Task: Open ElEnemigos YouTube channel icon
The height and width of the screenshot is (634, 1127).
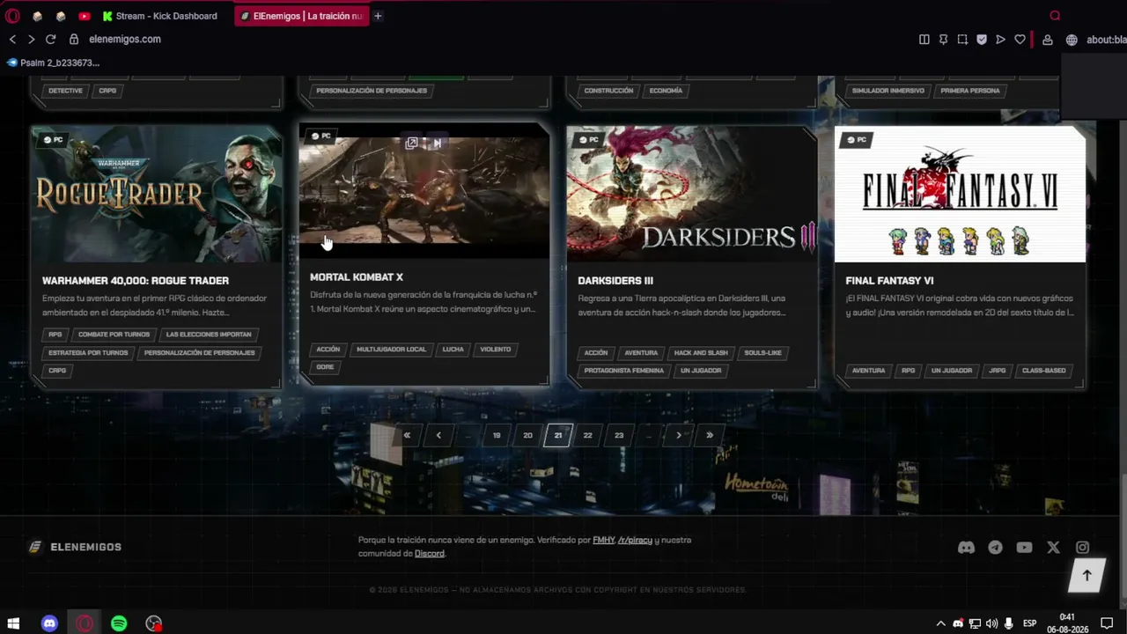Action: pyautogui.click(x=1024, y=548)
